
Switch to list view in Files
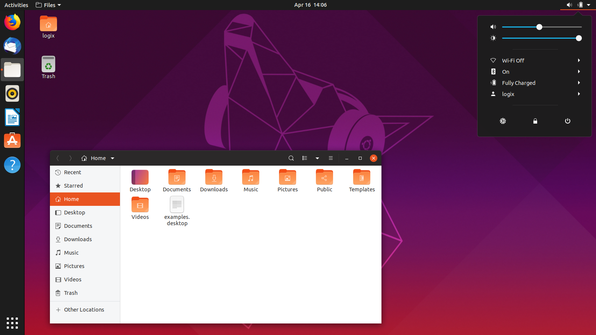[x=304, y=158]
